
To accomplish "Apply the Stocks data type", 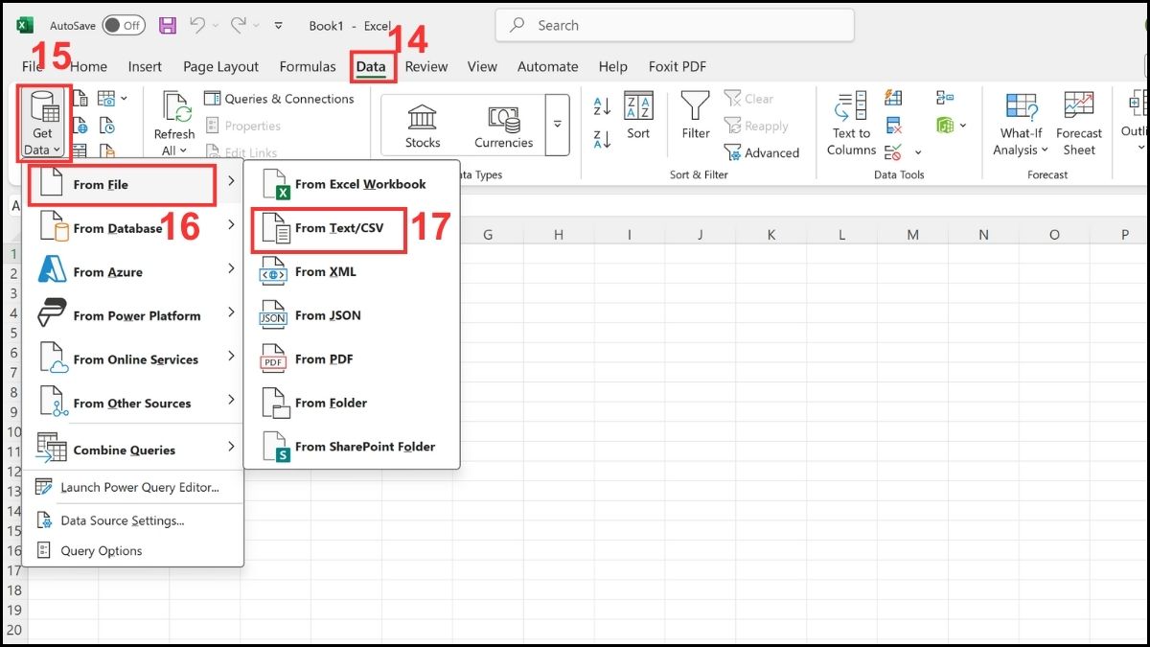I will point(421,125).
